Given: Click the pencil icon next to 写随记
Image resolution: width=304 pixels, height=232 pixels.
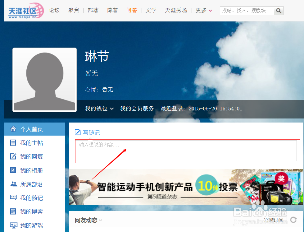Looking at the screenshot, I should (x=78, y=132).
